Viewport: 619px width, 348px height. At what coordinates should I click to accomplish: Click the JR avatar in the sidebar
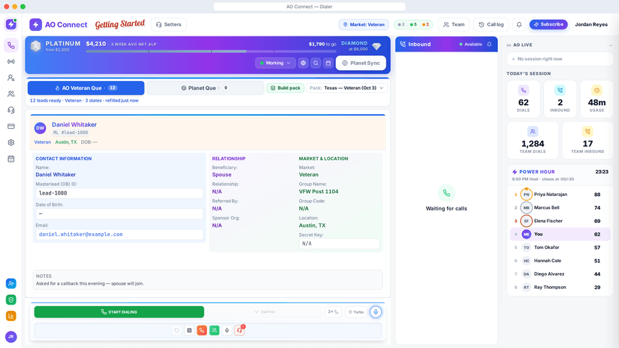tap(11, 336)
